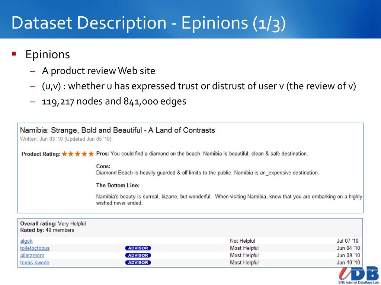
Task: Click 'The Bottom Line:' heading
Action: [118, 186]
